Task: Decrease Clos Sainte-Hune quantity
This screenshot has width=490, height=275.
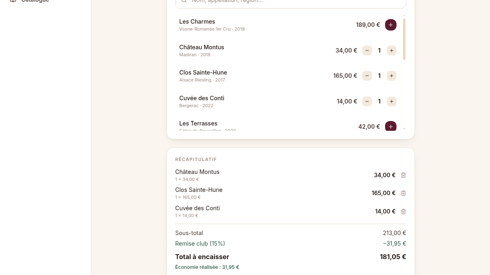Action: tap(367, 76)
